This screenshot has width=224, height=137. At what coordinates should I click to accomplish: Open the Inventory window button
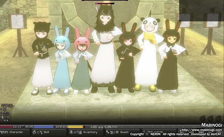[x=86, y=132]
